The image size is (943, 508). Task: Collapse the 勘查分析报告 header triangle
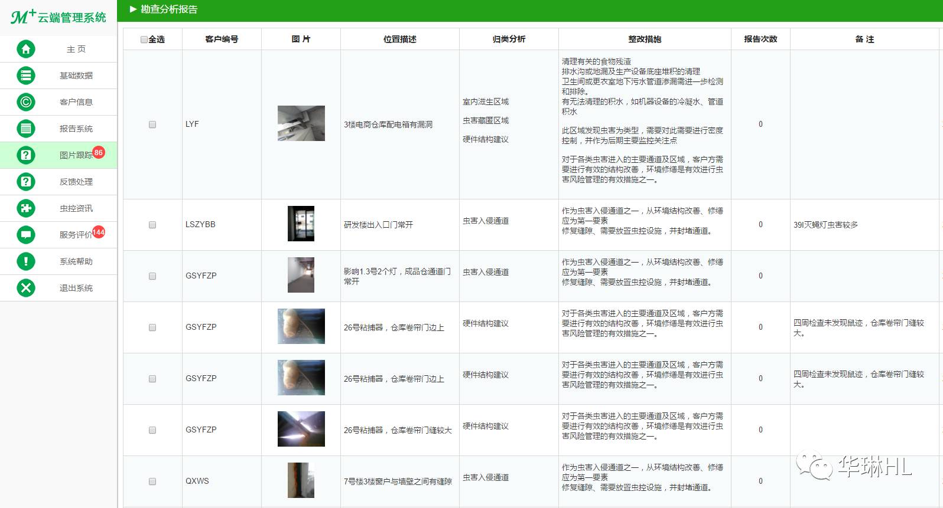[133, 9]
